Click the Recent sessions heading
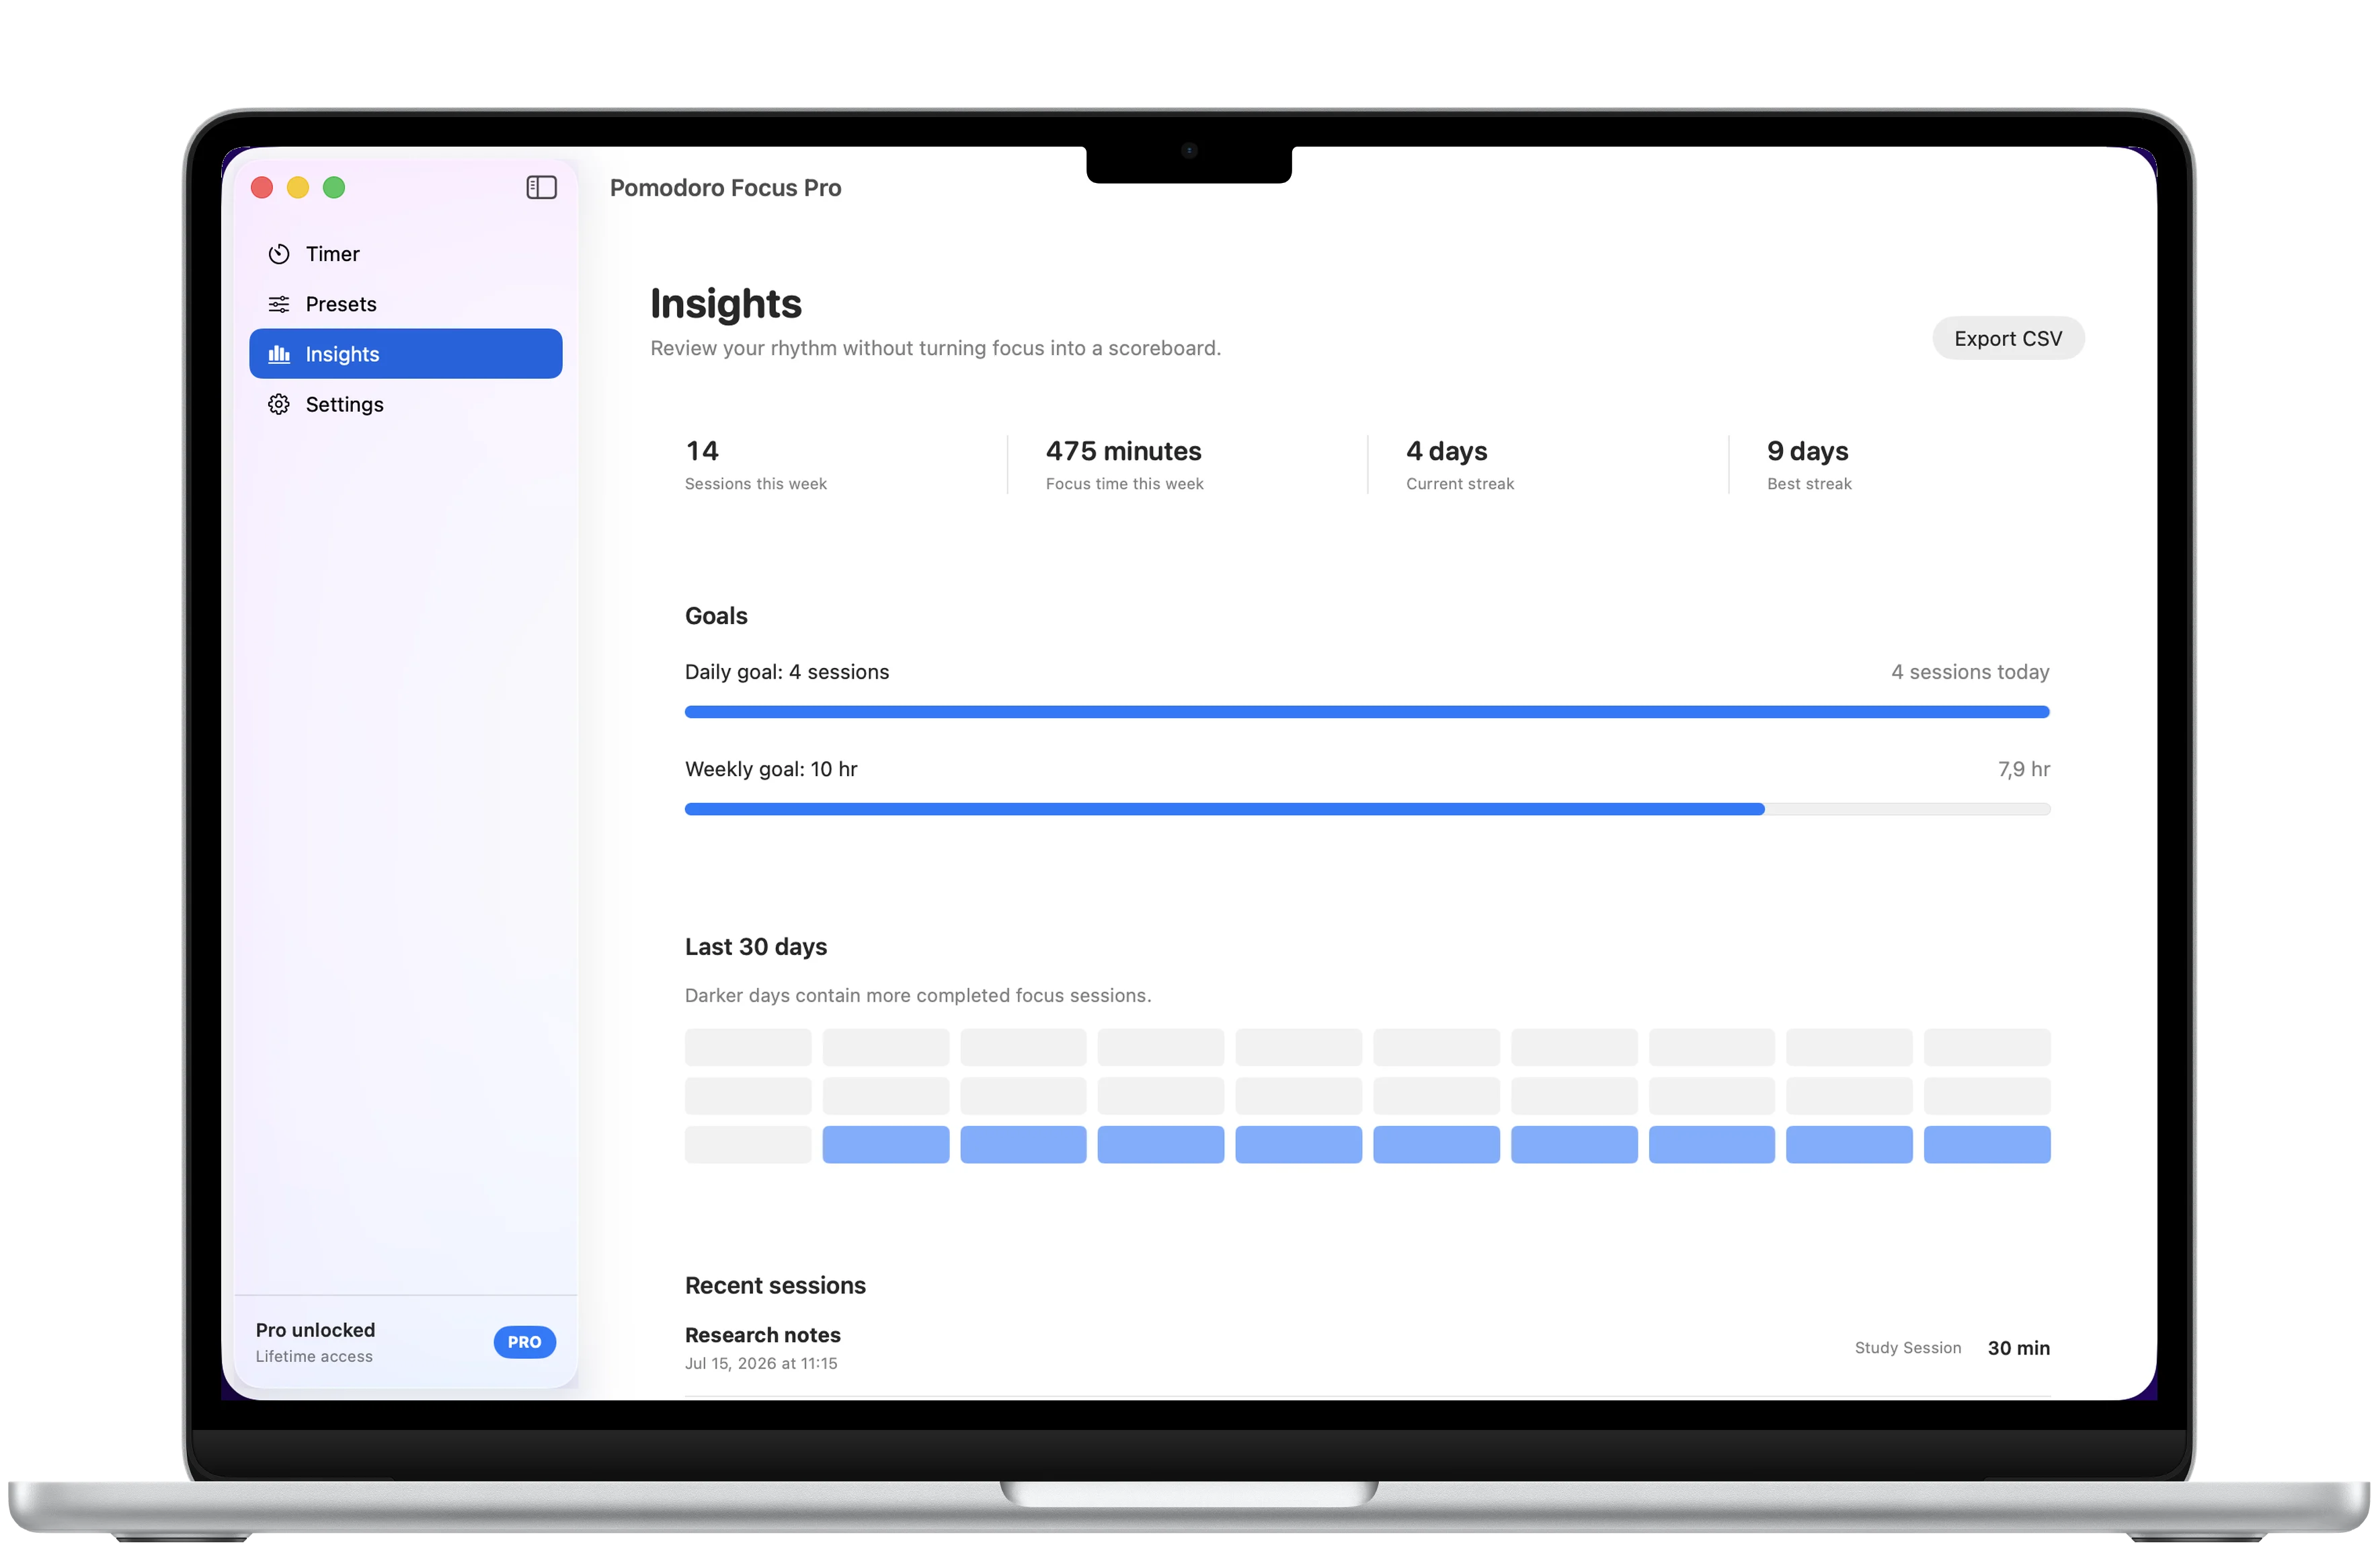The height and width of the screenshot is (1547, 2380). pos(775,1285)
